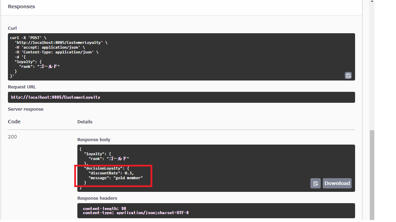
Task: Click the "discountRate": 0.3 line
Action: point(111,173)
